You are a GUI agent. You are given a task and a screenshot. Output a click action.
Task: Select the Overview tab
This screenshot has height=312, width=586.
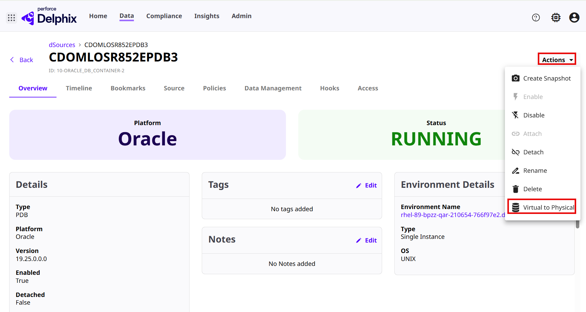tap(33, 88)
